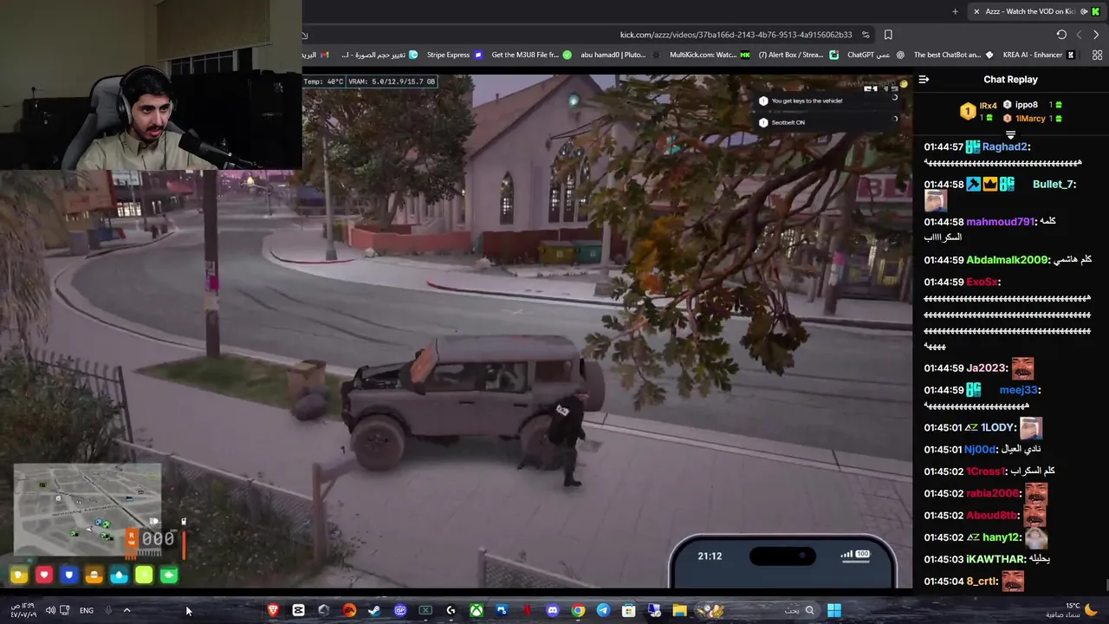Open Google Chrome from taskbar
The image size is (1109, 624).
(x=578, y=610)
